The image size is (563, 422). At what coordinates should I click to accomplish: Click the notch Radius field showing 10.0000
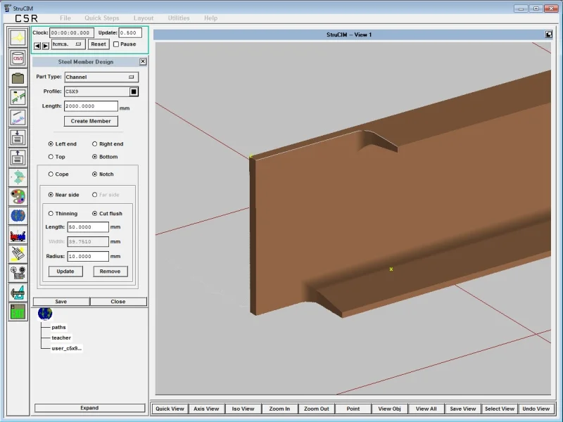88,256
